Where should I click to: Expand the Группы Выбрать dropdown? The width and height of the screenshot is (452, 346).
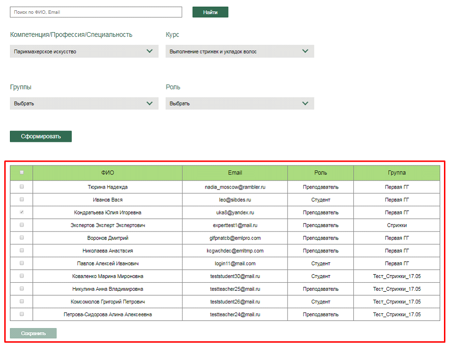click(x=84, y=104)
